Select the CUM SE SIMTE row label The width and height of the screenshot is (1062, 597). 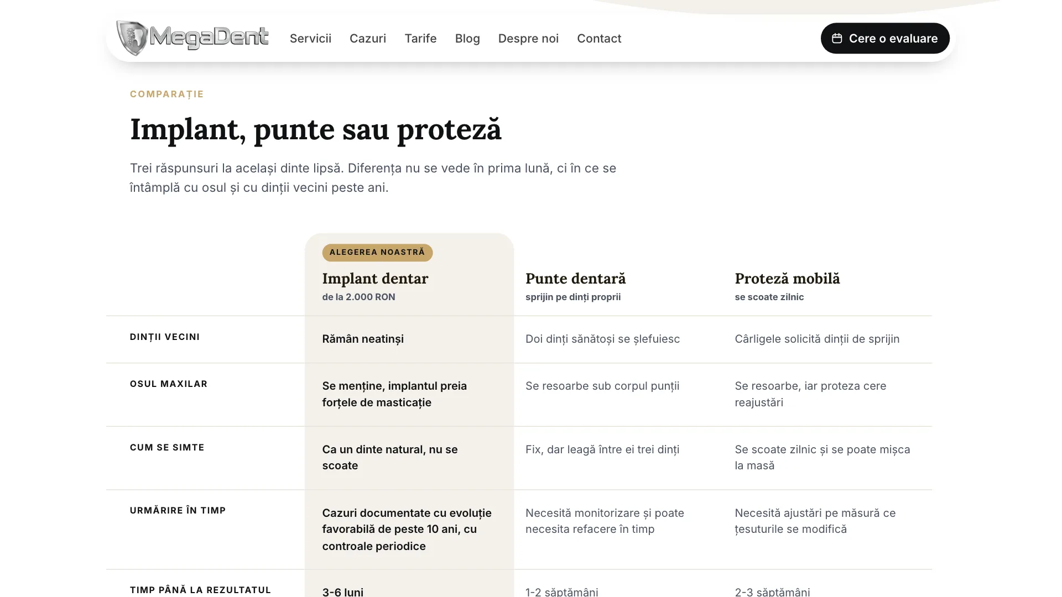pos(167,447)
